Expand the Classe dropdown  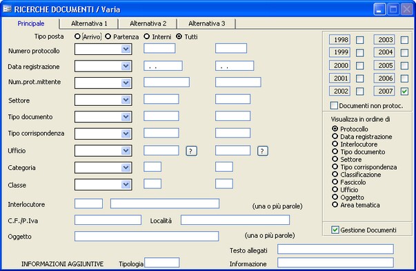(126, 184)
